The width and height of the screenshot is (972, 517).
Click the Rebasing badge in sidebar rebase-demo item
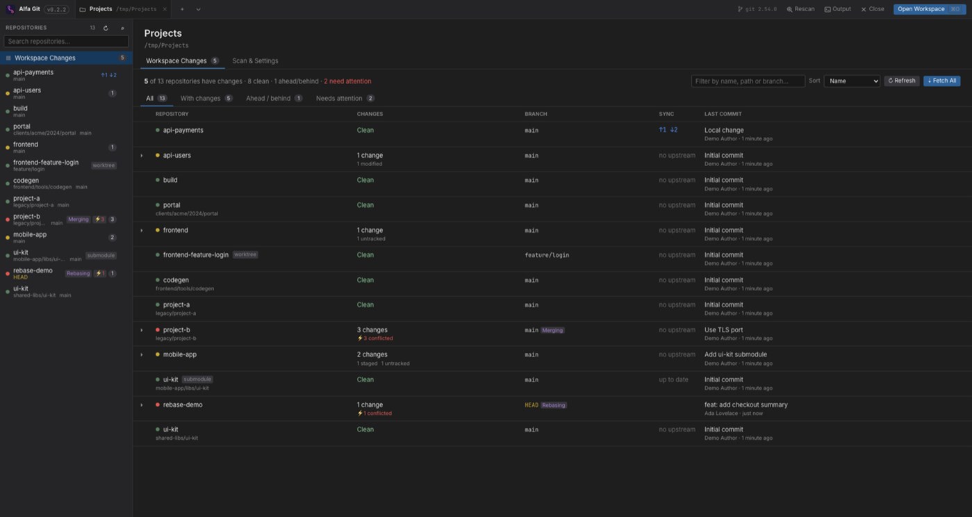pyautogui.click(x=79, y=274)
